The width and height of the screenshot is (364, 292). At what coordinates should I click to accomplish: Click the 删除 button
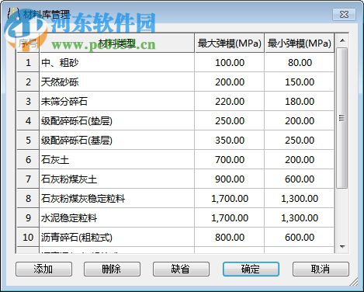112,269
